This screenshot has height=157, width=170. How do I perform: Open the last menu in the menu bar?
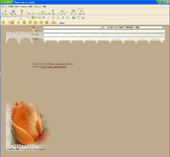[x=44, y=6]
